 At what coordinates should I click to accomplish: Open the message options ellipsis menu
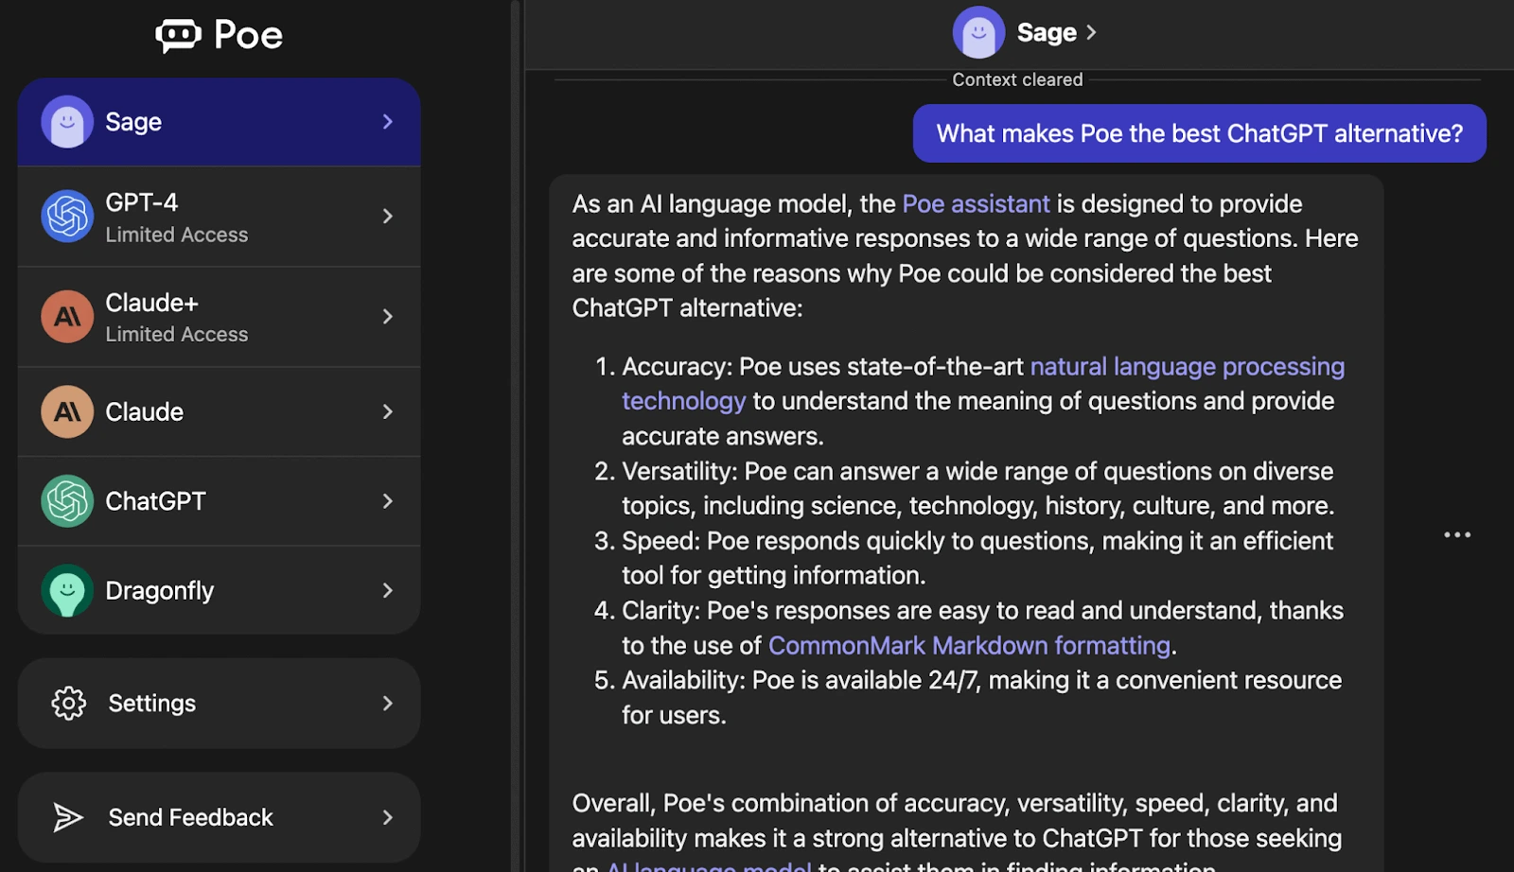coord(1456,534)
